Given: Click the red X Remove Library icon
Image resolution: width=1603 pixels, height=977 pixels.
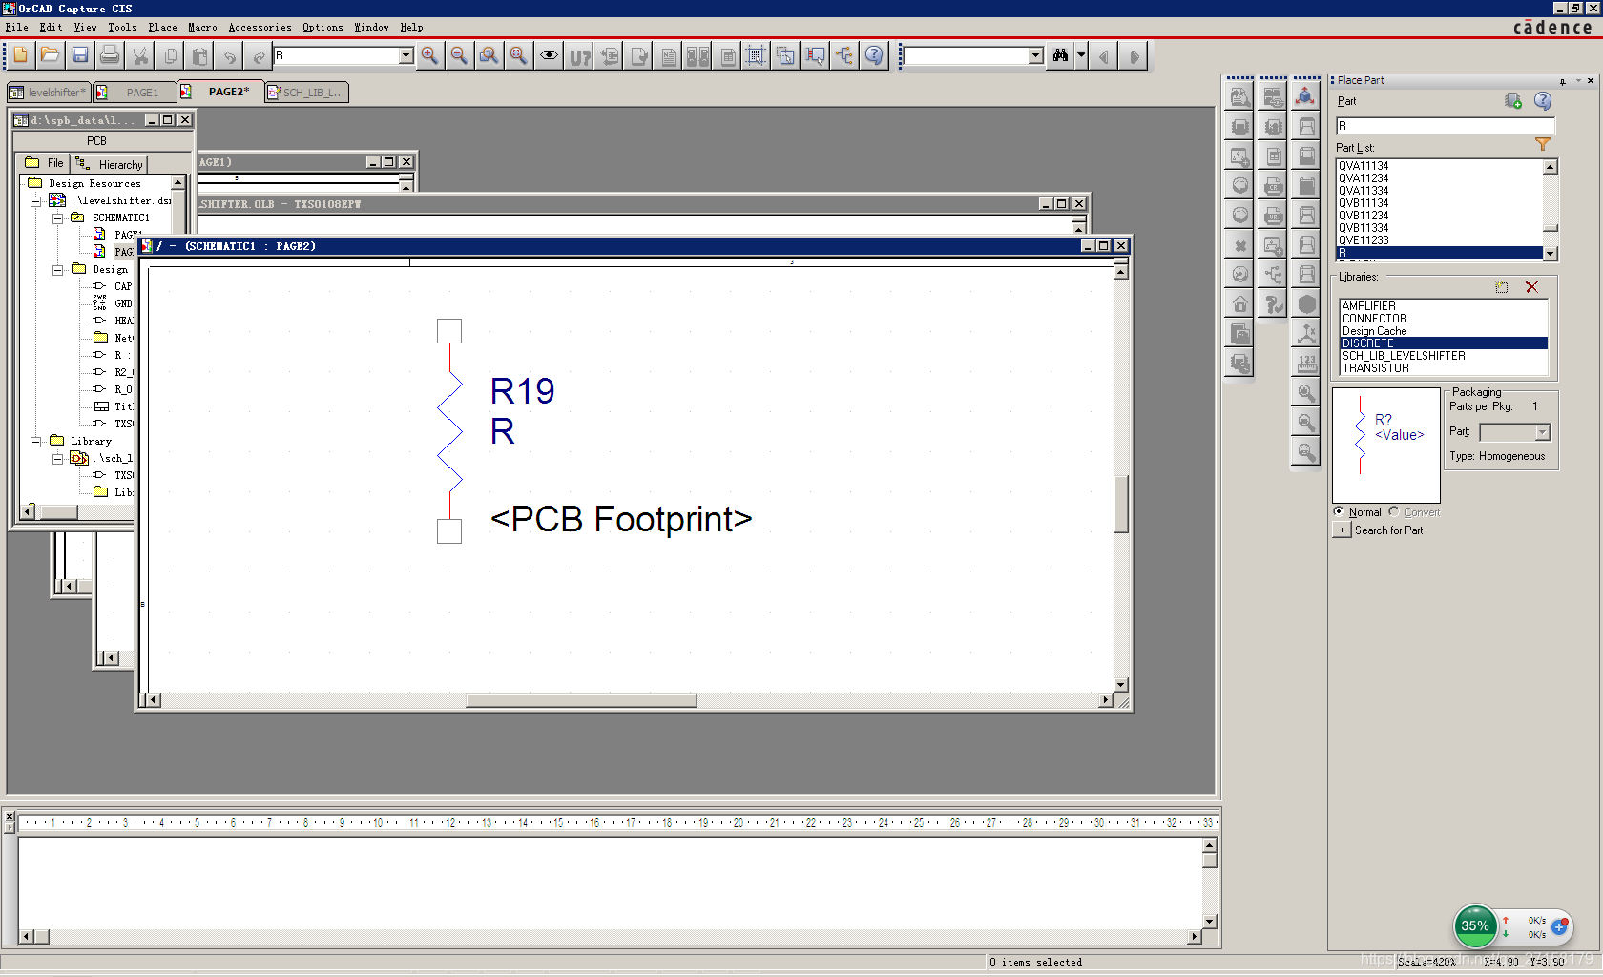Looking at the screenshot, I should click(1531, 287).
